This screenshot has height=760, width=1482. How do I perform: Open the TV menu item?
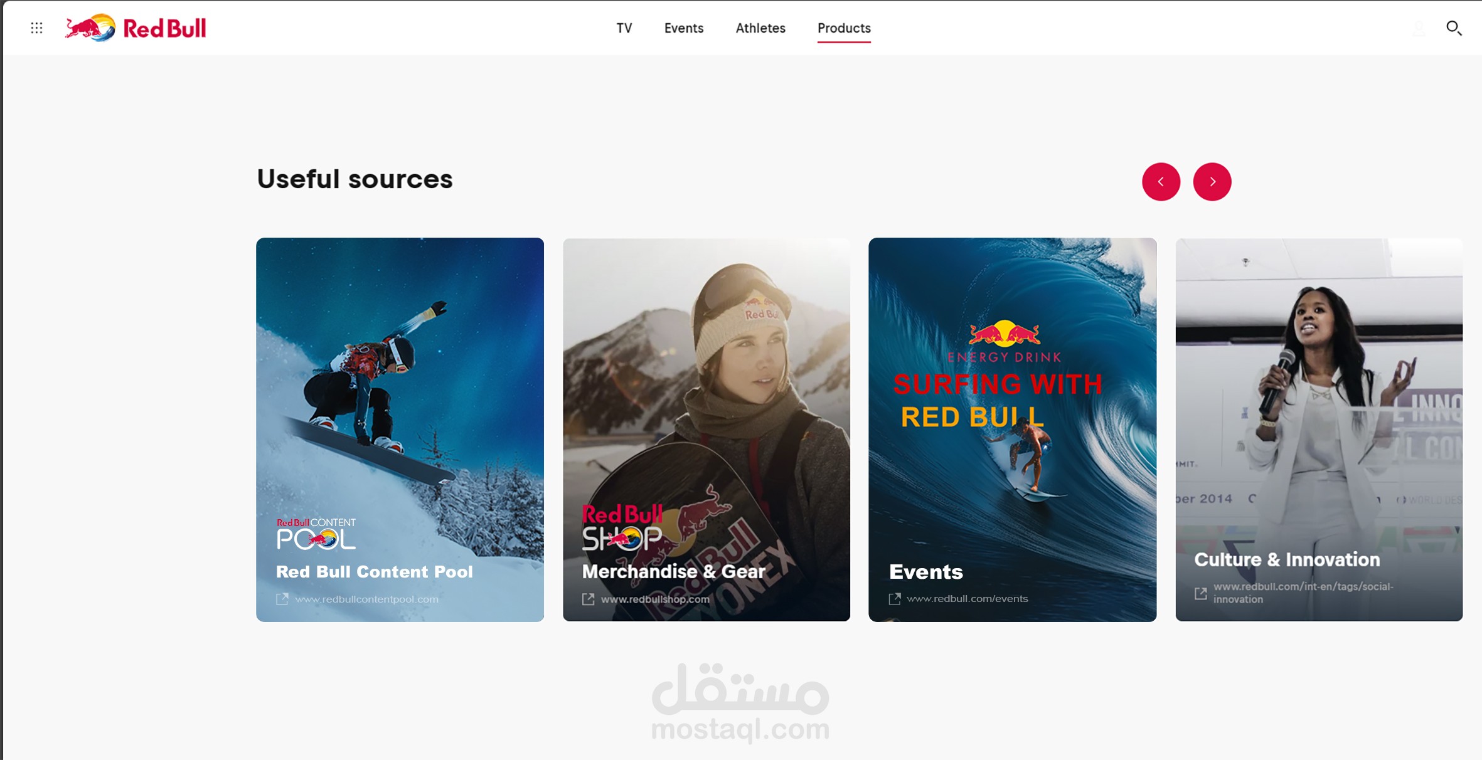[x=624, y=28]
